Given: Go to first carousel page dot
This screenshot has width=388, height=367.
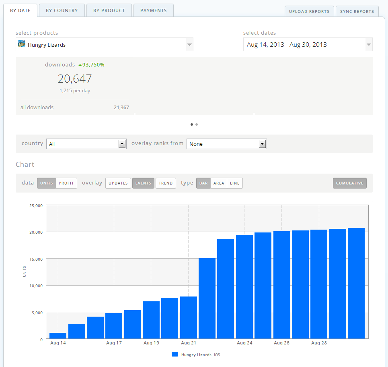Looking at the screenshot, I should tap(192, 124).
